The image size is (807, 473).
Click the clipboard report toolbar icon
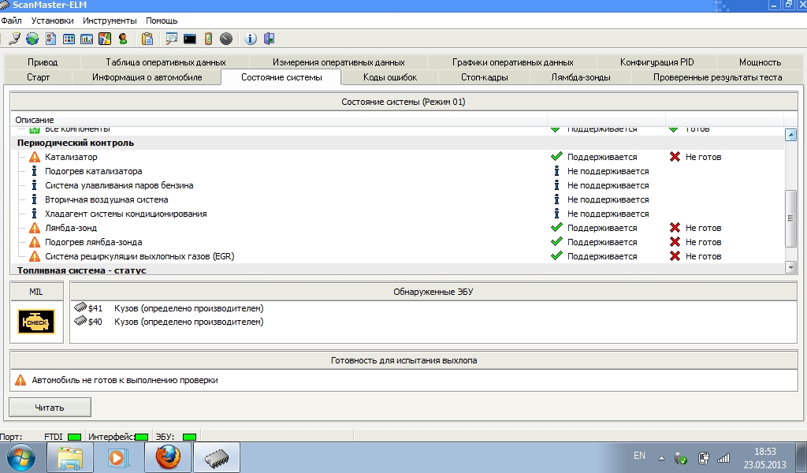147,39
